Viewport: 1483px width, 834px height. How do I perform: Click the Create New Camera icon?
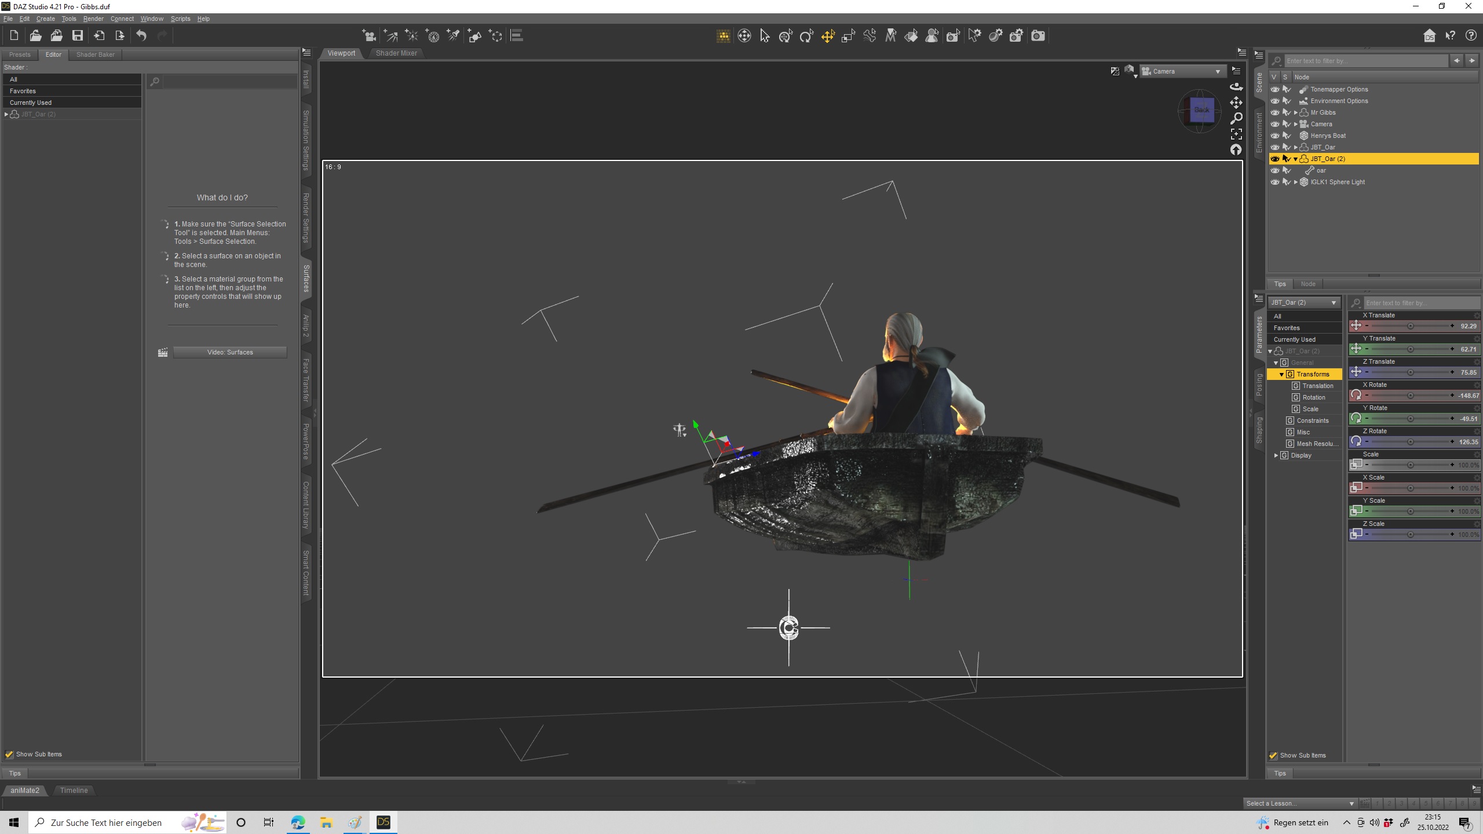point(368,36)
